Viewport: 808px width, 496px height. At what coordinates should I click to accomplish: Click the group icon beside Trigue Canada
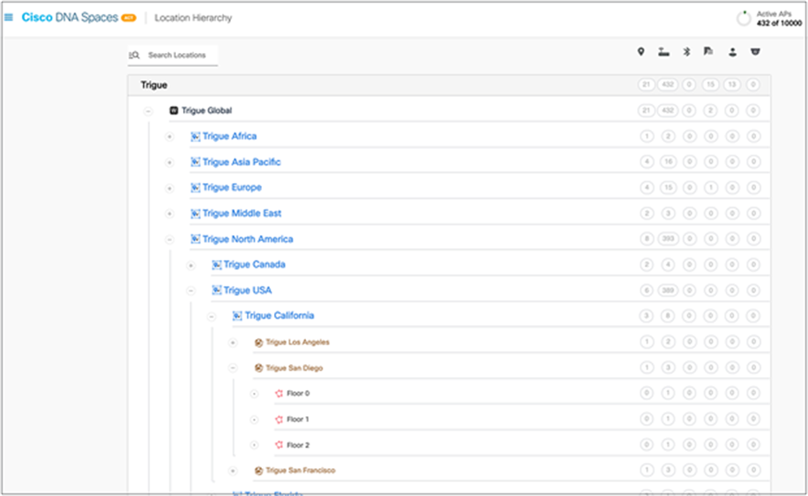coord(217,264)
